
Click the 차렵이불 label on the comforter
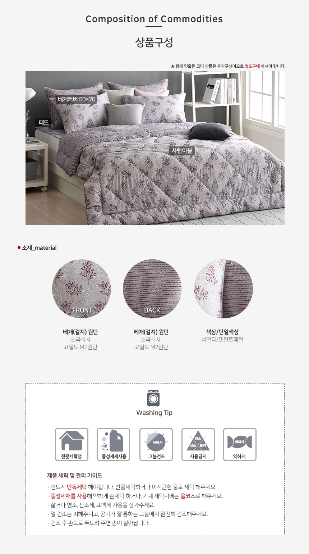point(182,151)
